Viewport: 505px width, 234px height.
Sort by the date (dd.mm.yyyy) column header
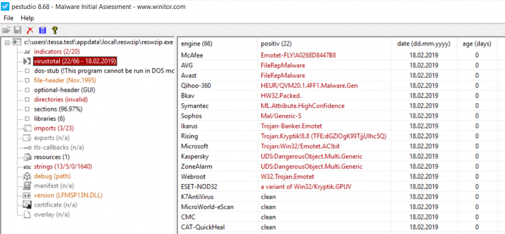click(424, 44)
